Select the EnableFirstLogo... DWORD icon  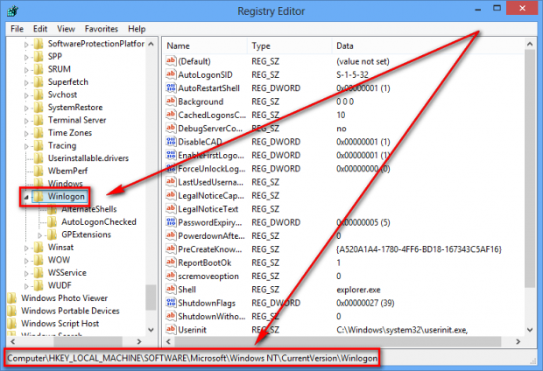point(171,155)
